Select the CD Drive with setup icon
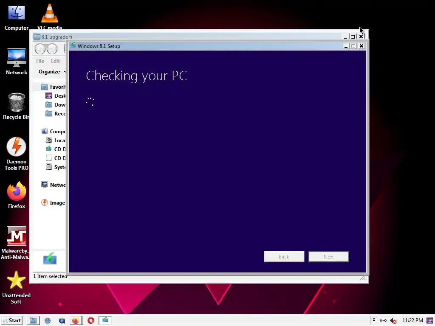The image size is (435, 326). click(x=56, y=149)
